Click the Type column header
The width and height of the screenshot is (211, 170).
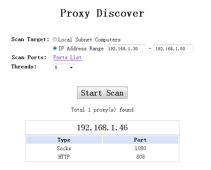64,140
